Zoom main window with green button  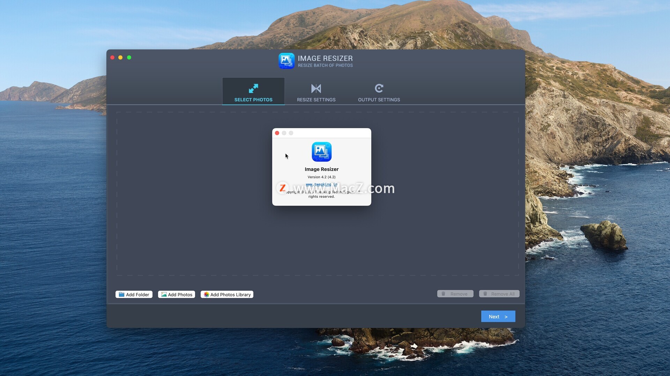pos(129,57)
